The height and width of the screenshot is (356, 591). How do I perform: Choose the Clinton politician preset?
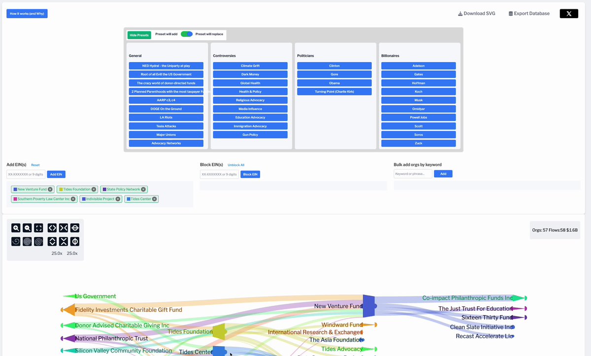pos(334,65)
